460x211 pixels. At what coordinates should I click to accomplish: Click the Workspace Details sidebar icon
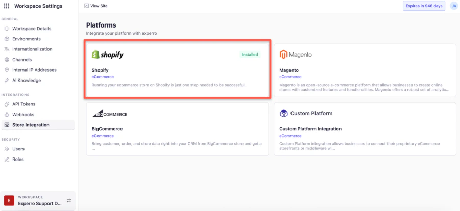click(7, 29)
